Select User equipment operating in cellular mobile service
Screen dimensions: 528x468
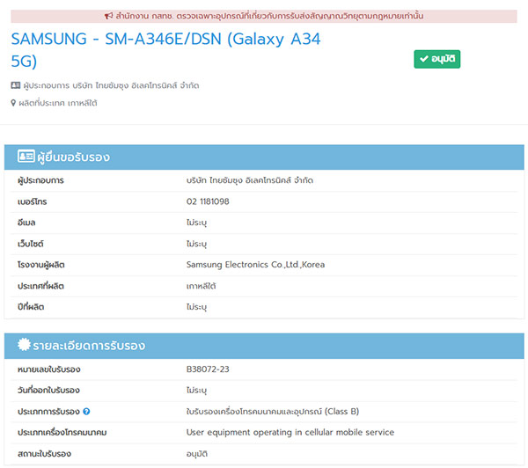[290, 432]
